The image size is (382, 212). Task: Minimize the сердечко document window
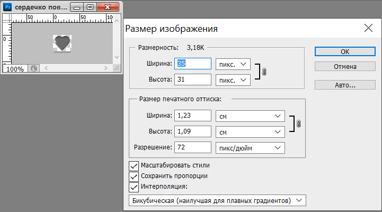tap(77, 7)
